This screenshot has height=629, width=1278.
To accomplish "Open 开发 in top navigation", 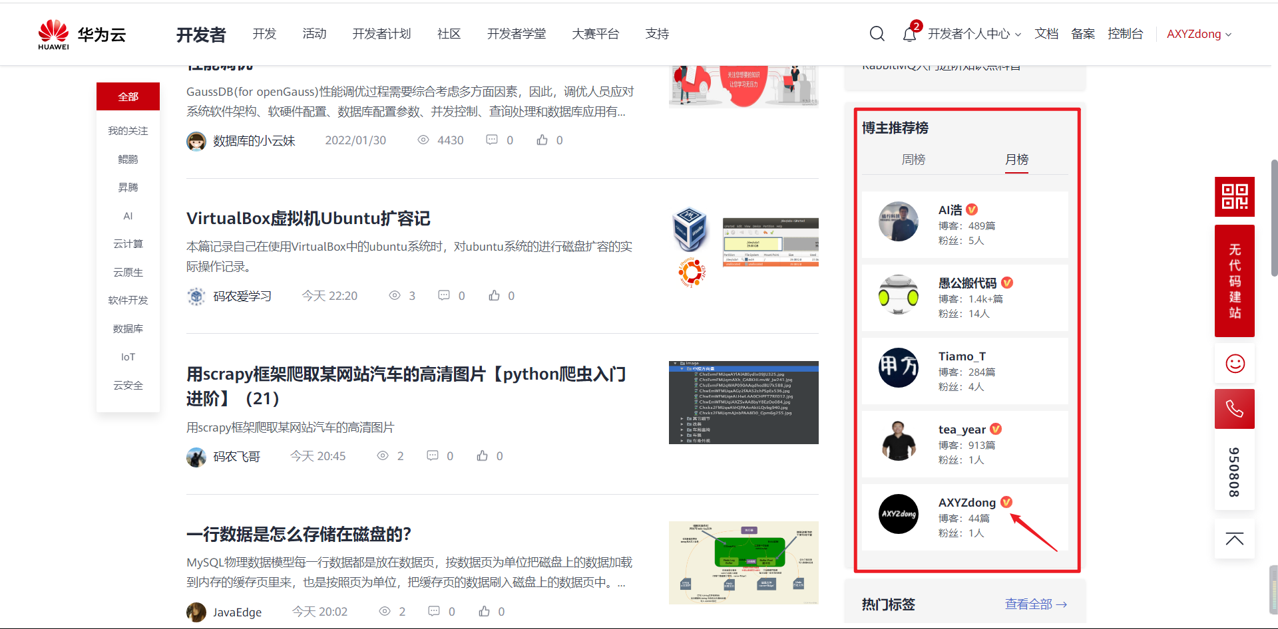I will (264, 34).
